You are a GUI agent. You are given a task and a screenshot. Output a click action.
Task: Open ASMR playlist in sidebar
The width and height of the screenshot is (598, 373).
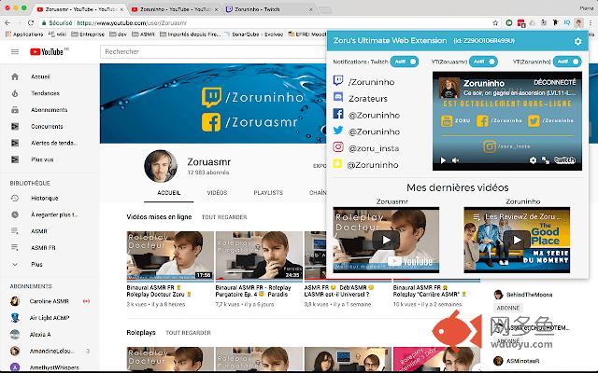[x=40, y=231]
